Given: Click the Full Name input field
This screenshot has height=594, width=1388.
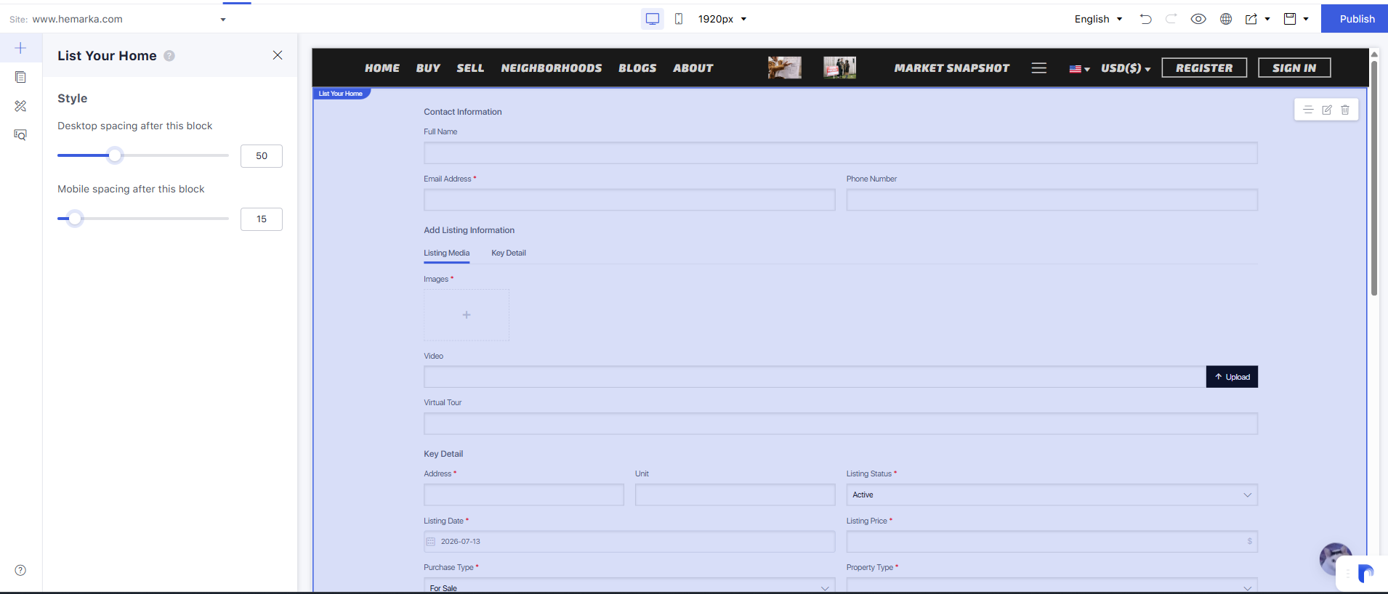Looking at the screenshot, I should tap(841, 153).
